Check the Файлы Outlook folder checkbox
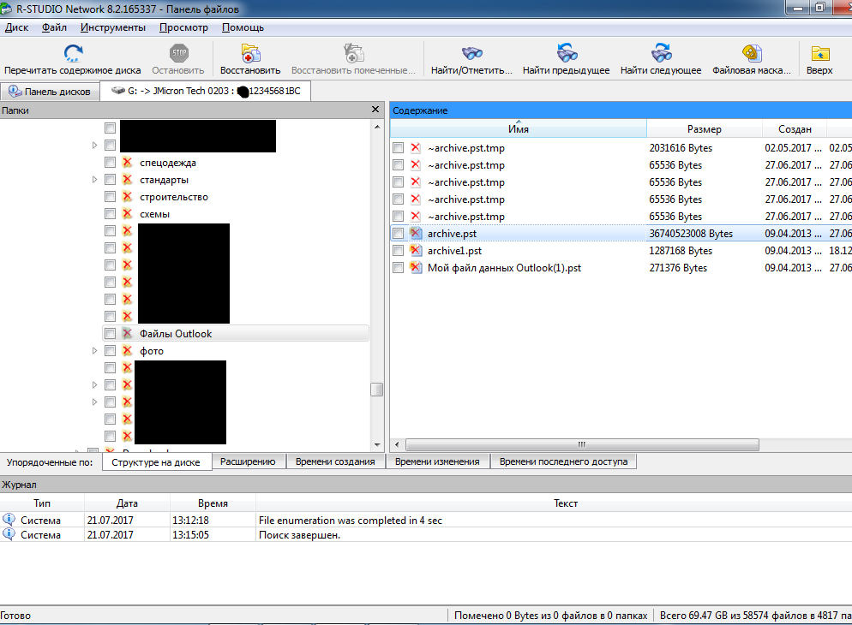852x625 pixels. 111,333
